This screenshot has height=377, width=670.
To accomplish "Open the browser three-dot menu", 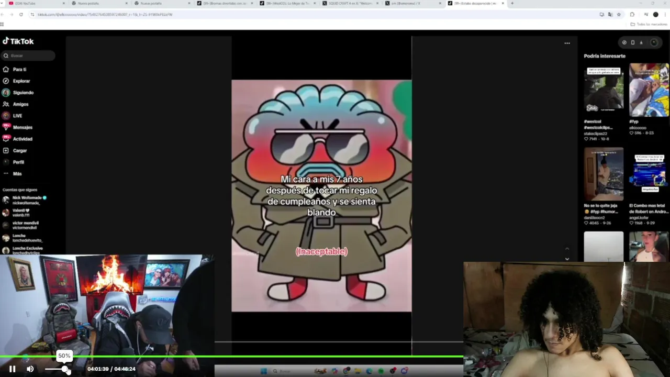I will coord(664,15).
